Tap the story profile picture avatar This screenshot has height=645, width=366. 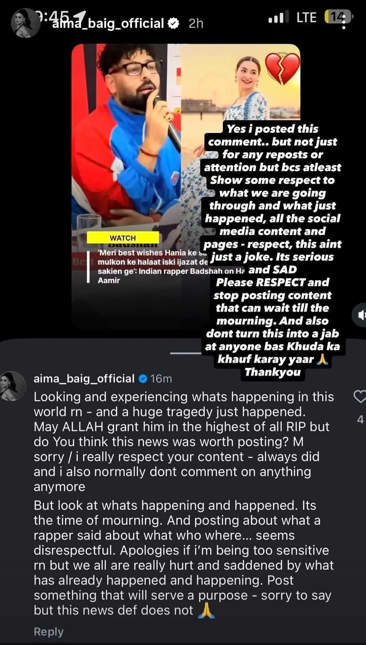pyautogui.click(x=26, y=23)
